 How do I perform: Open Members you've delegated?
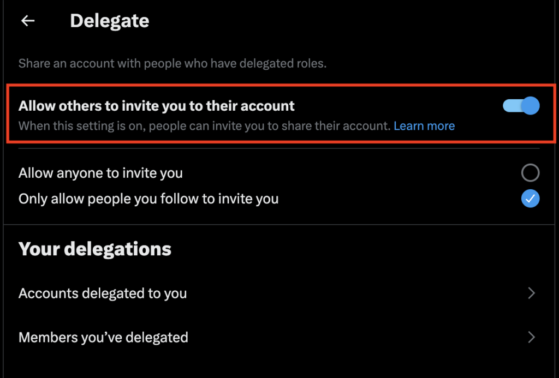pos(103,338)
